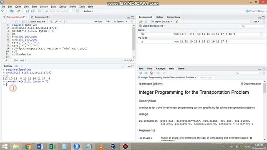Screen dimensions: 267x150
Task: Click Show in new window icon in editor
Action: 16,22
